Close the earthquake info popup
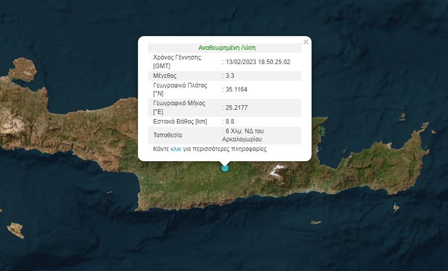This screenshot has height=271, width=448. [x=305, y=42]
